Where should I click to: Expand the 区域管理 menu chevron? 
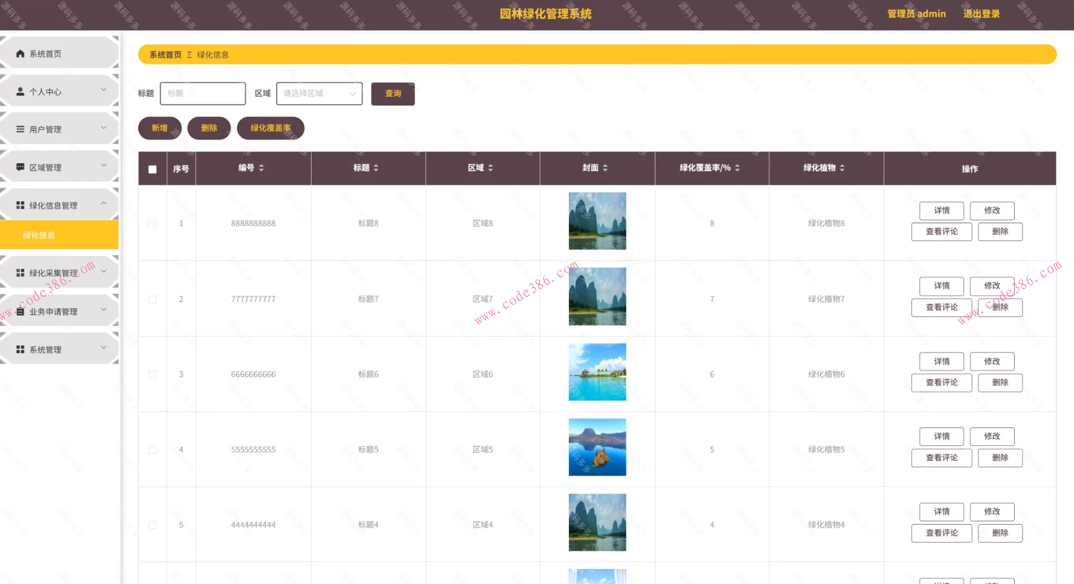(103, 165)
